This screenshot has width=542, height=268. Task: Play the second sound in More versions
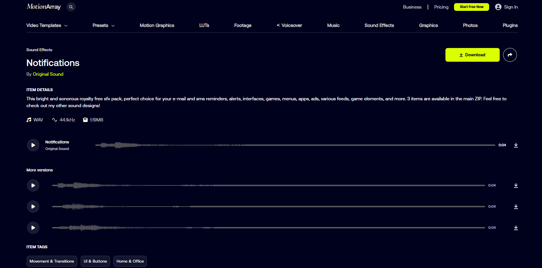pos(33,206)
